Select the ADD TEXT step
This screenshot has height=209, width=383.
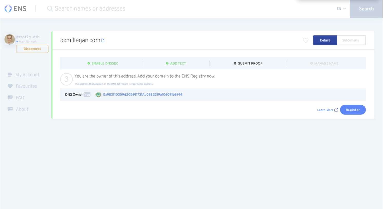[178, 63]
